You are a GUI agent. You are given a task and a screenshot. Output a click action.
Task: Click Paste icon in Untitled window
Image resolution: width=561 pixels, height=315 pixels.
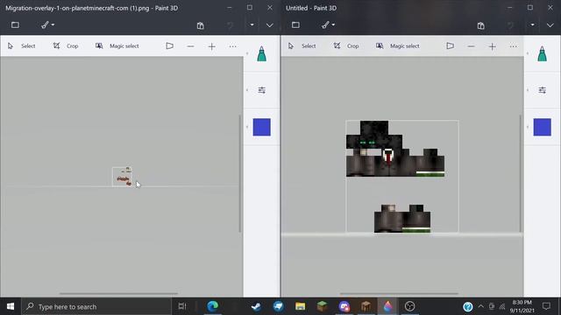(x=481, y=25)
